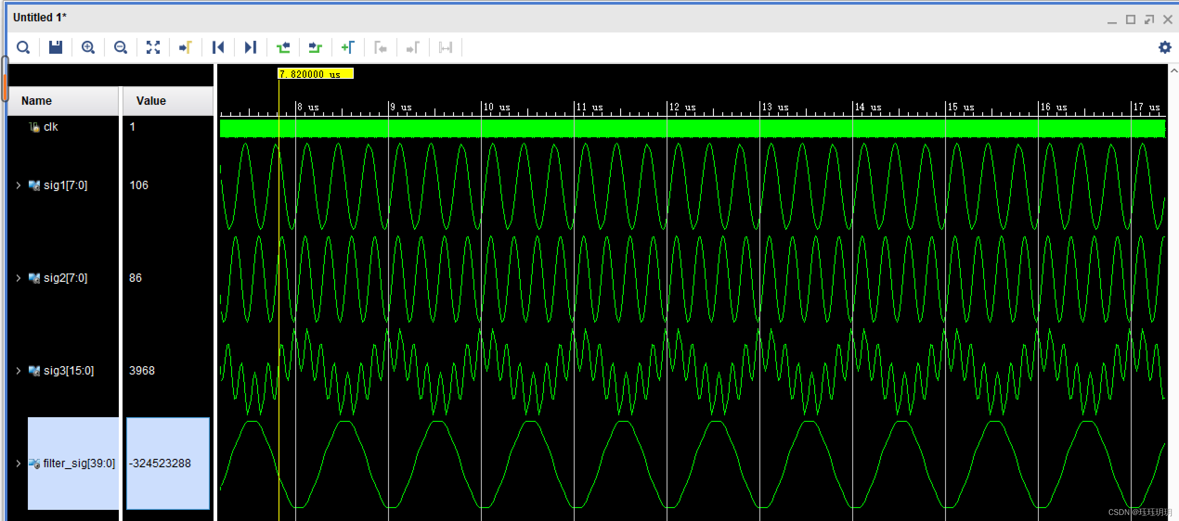
Task: Expand the filter_sig[39:0] bus
Action: [x=18, y=464]
